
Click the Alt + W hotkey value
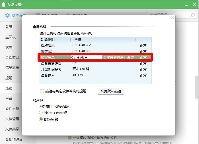[78, 75]
